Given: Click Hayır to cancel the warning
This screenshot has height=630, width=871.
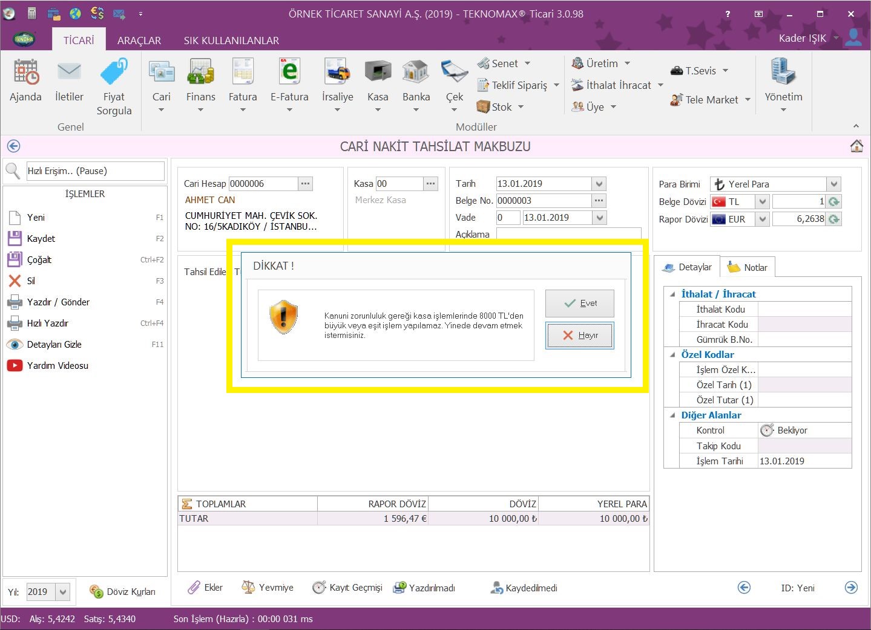Looking at the screenshot, I should pos(579,336).
